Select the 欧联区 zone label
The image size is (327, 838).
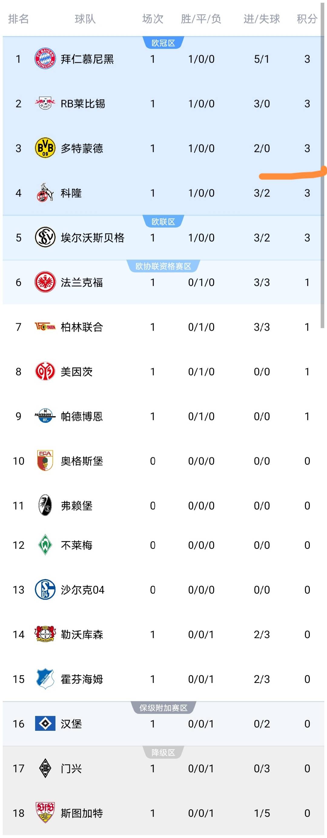point(163,221)
